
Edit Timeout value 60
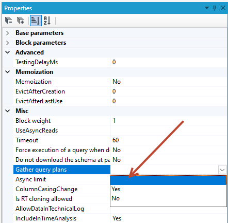tap(169, 140)
